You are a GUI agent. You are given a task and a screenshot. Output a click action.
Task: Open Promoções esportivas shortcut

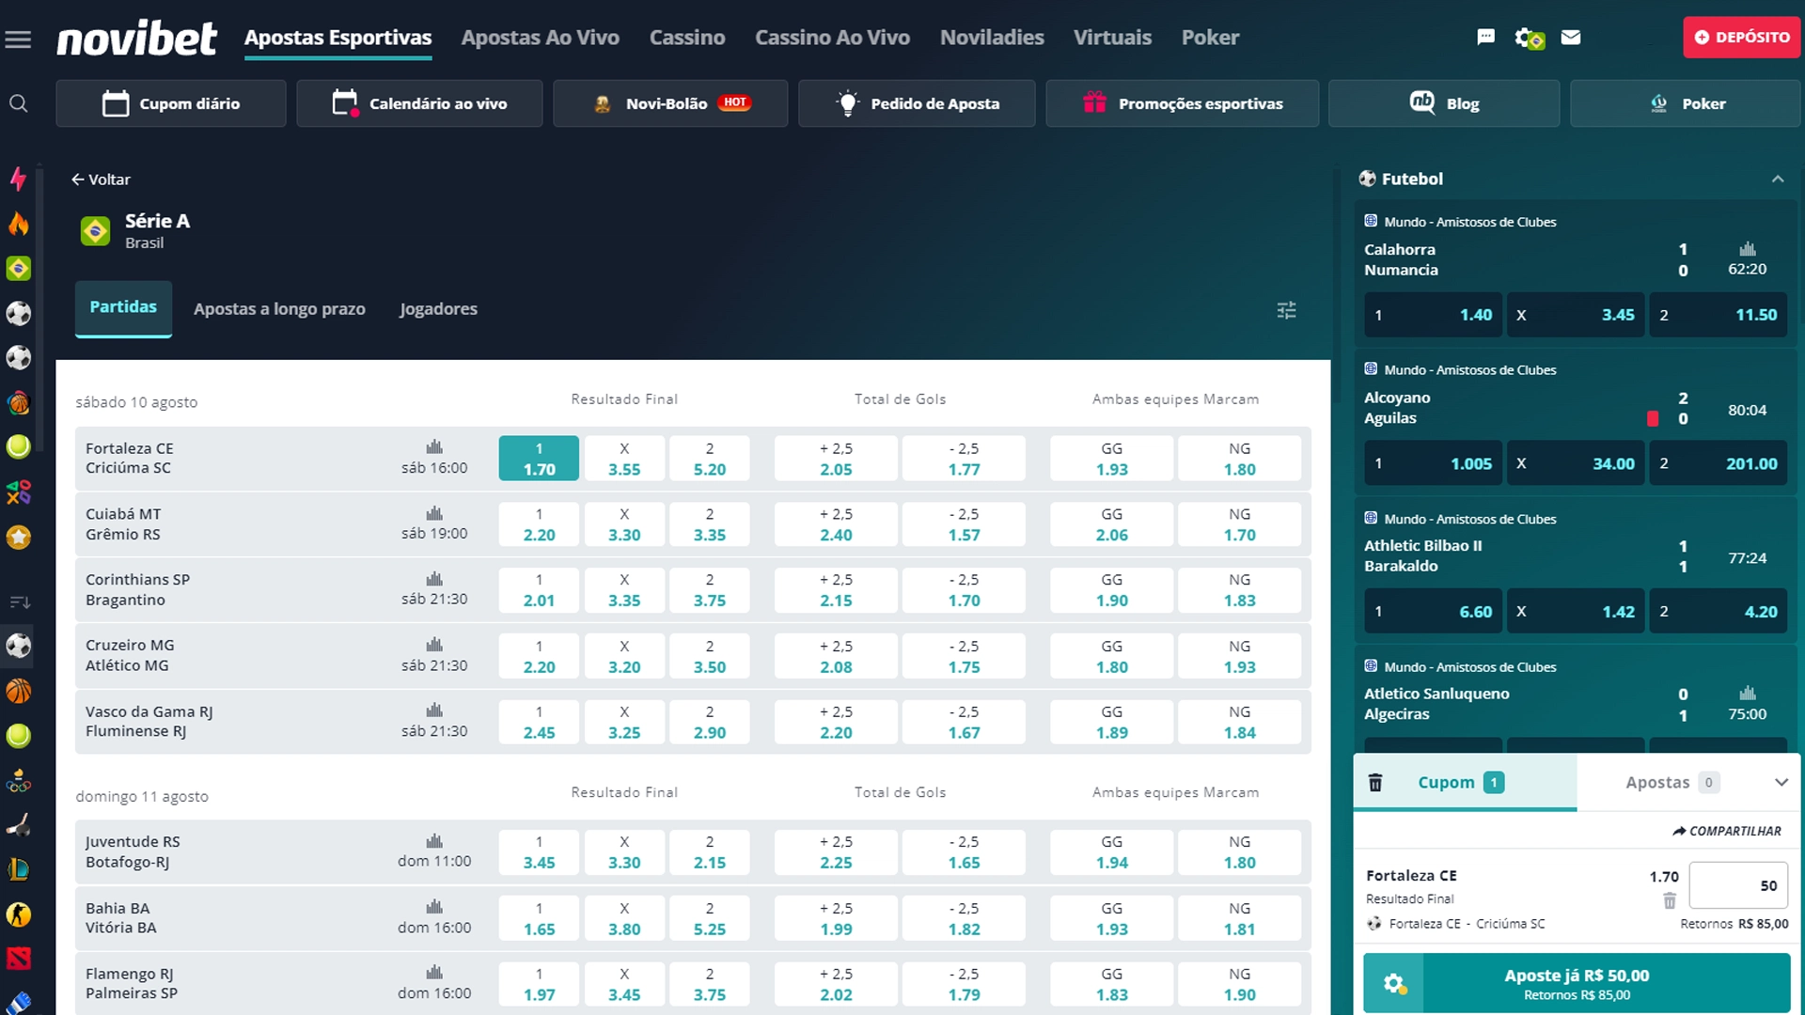1182,103
